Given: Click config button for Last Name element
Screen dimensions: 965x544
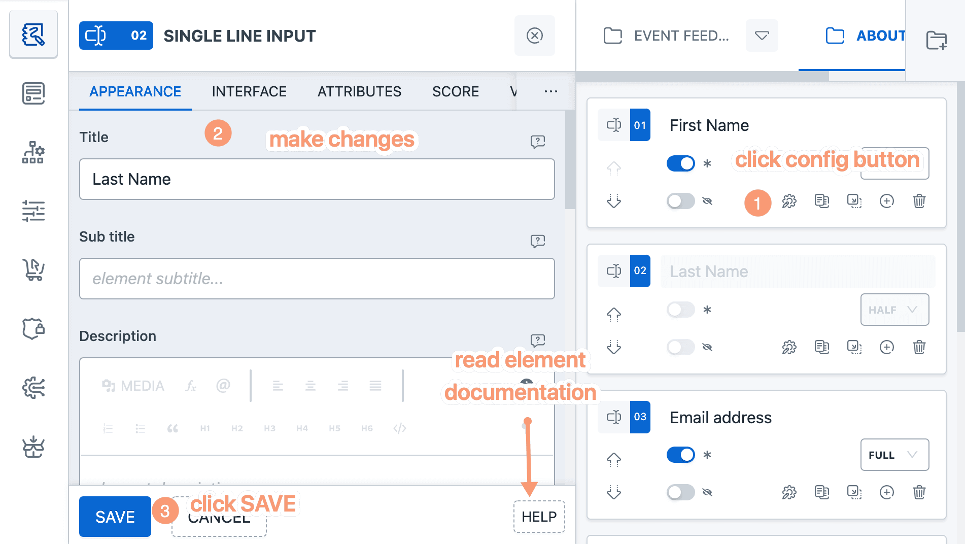Looking at the screenshot, I should coord(789,347).
